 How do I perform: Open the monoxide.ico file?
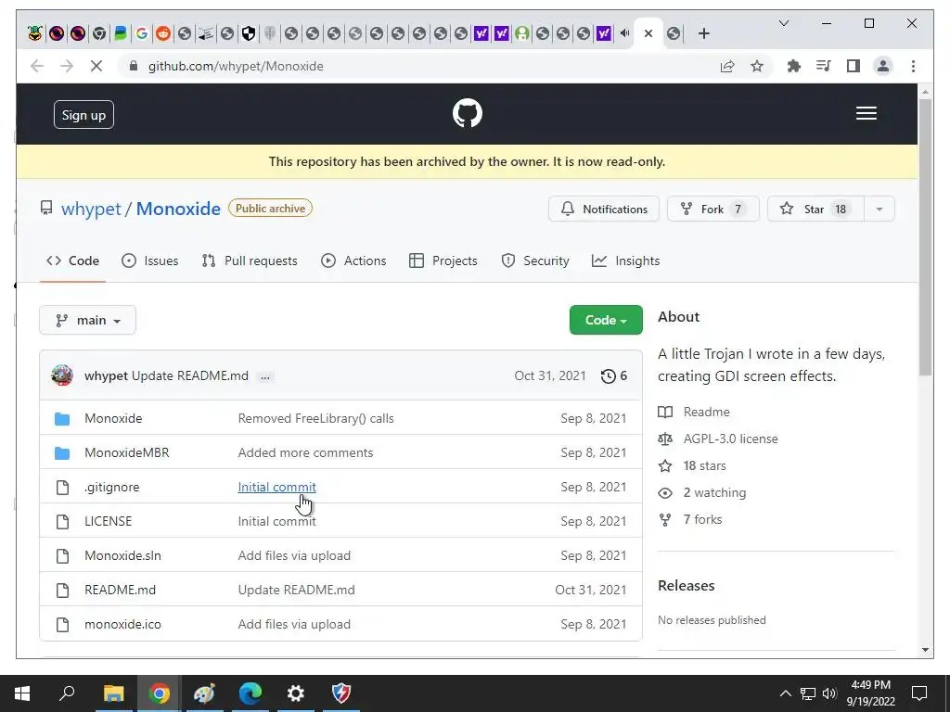pyautogui.click(x=122, y=624)
